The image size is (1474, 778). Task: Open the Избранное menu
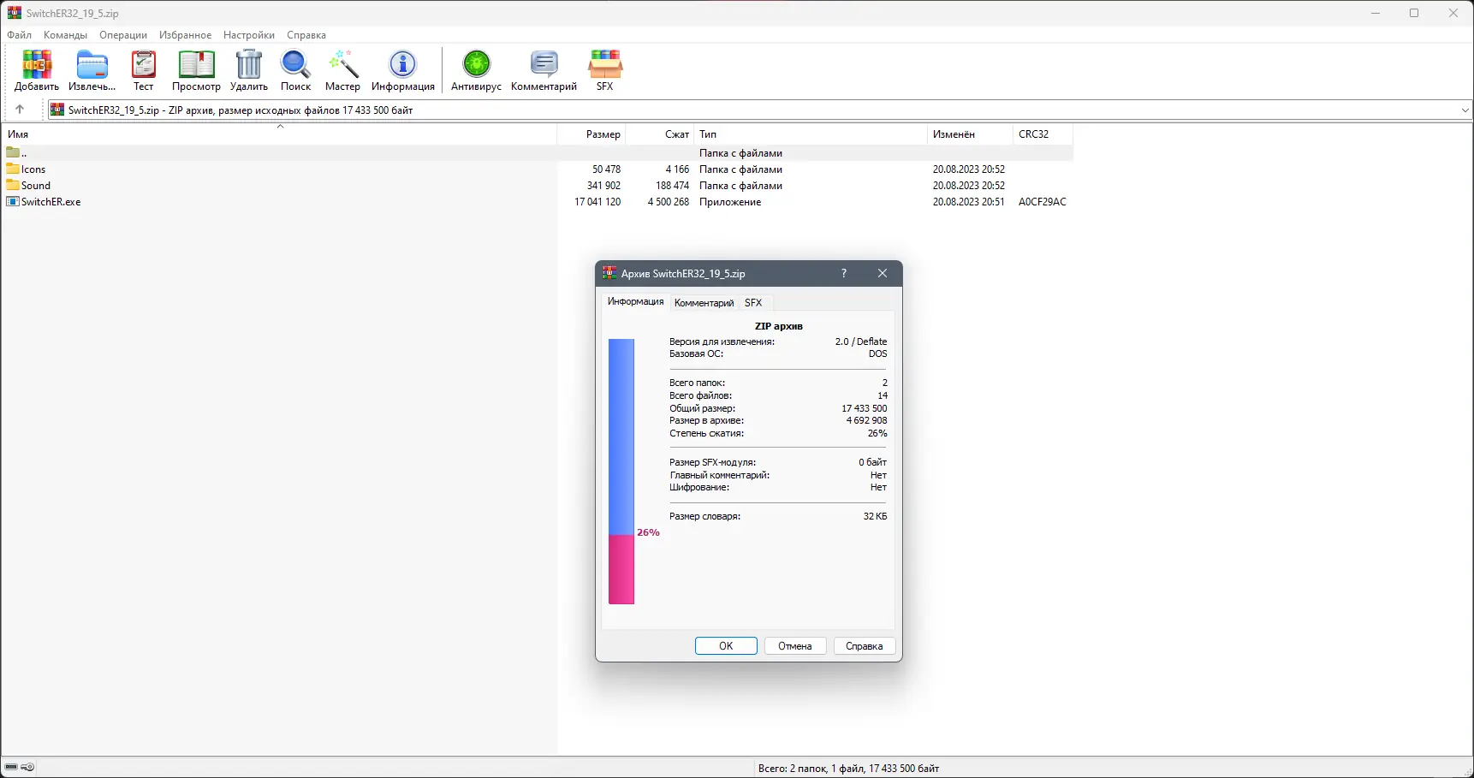(186, 35)
